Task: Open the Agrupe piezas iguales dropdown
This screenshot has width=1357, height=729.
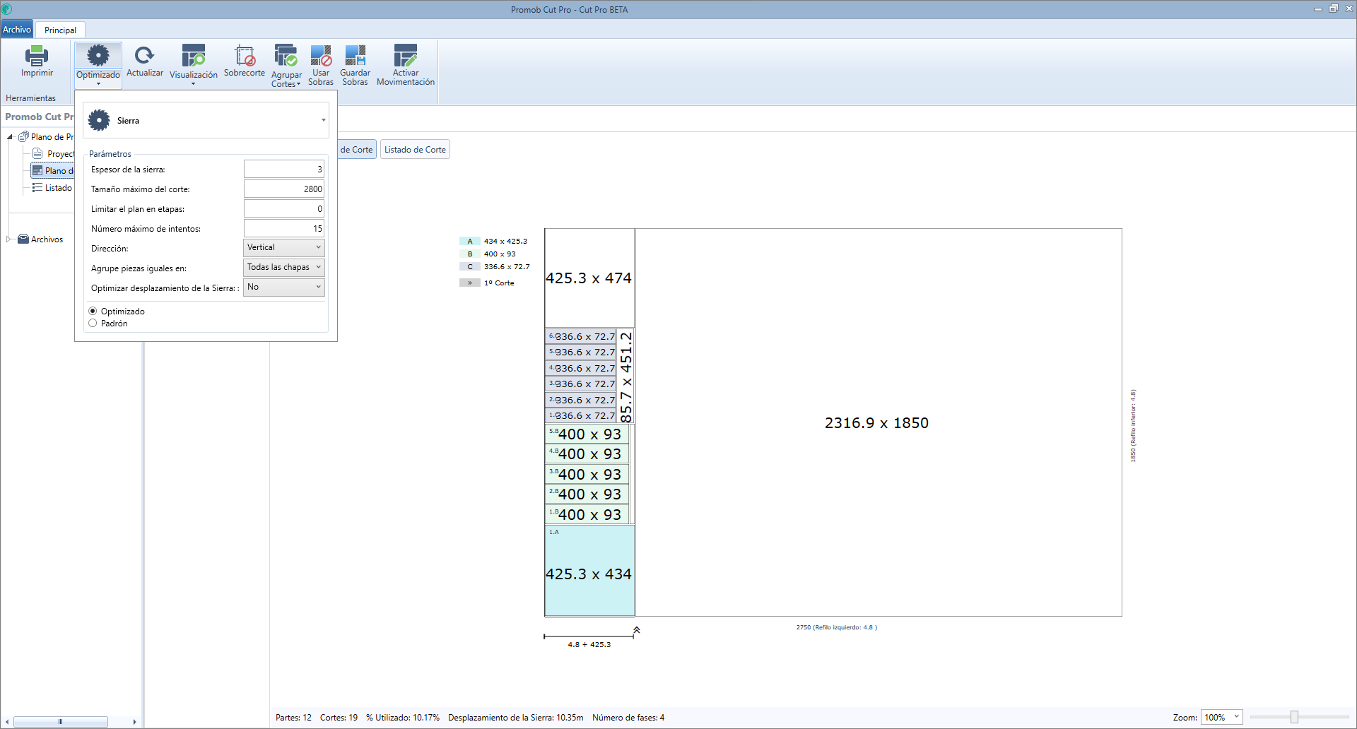Action: click(283, 268)
